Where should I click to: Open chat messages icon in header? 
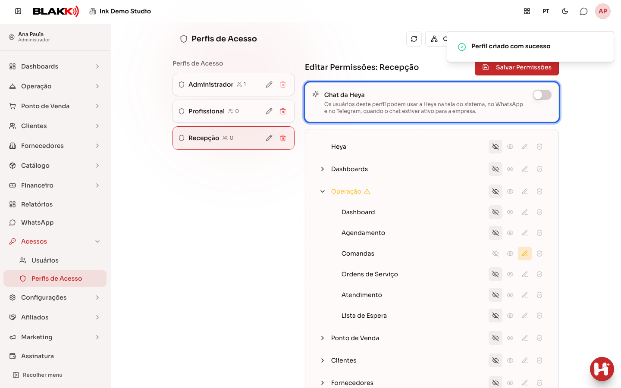pyautogui.click(x=584, y=11)
